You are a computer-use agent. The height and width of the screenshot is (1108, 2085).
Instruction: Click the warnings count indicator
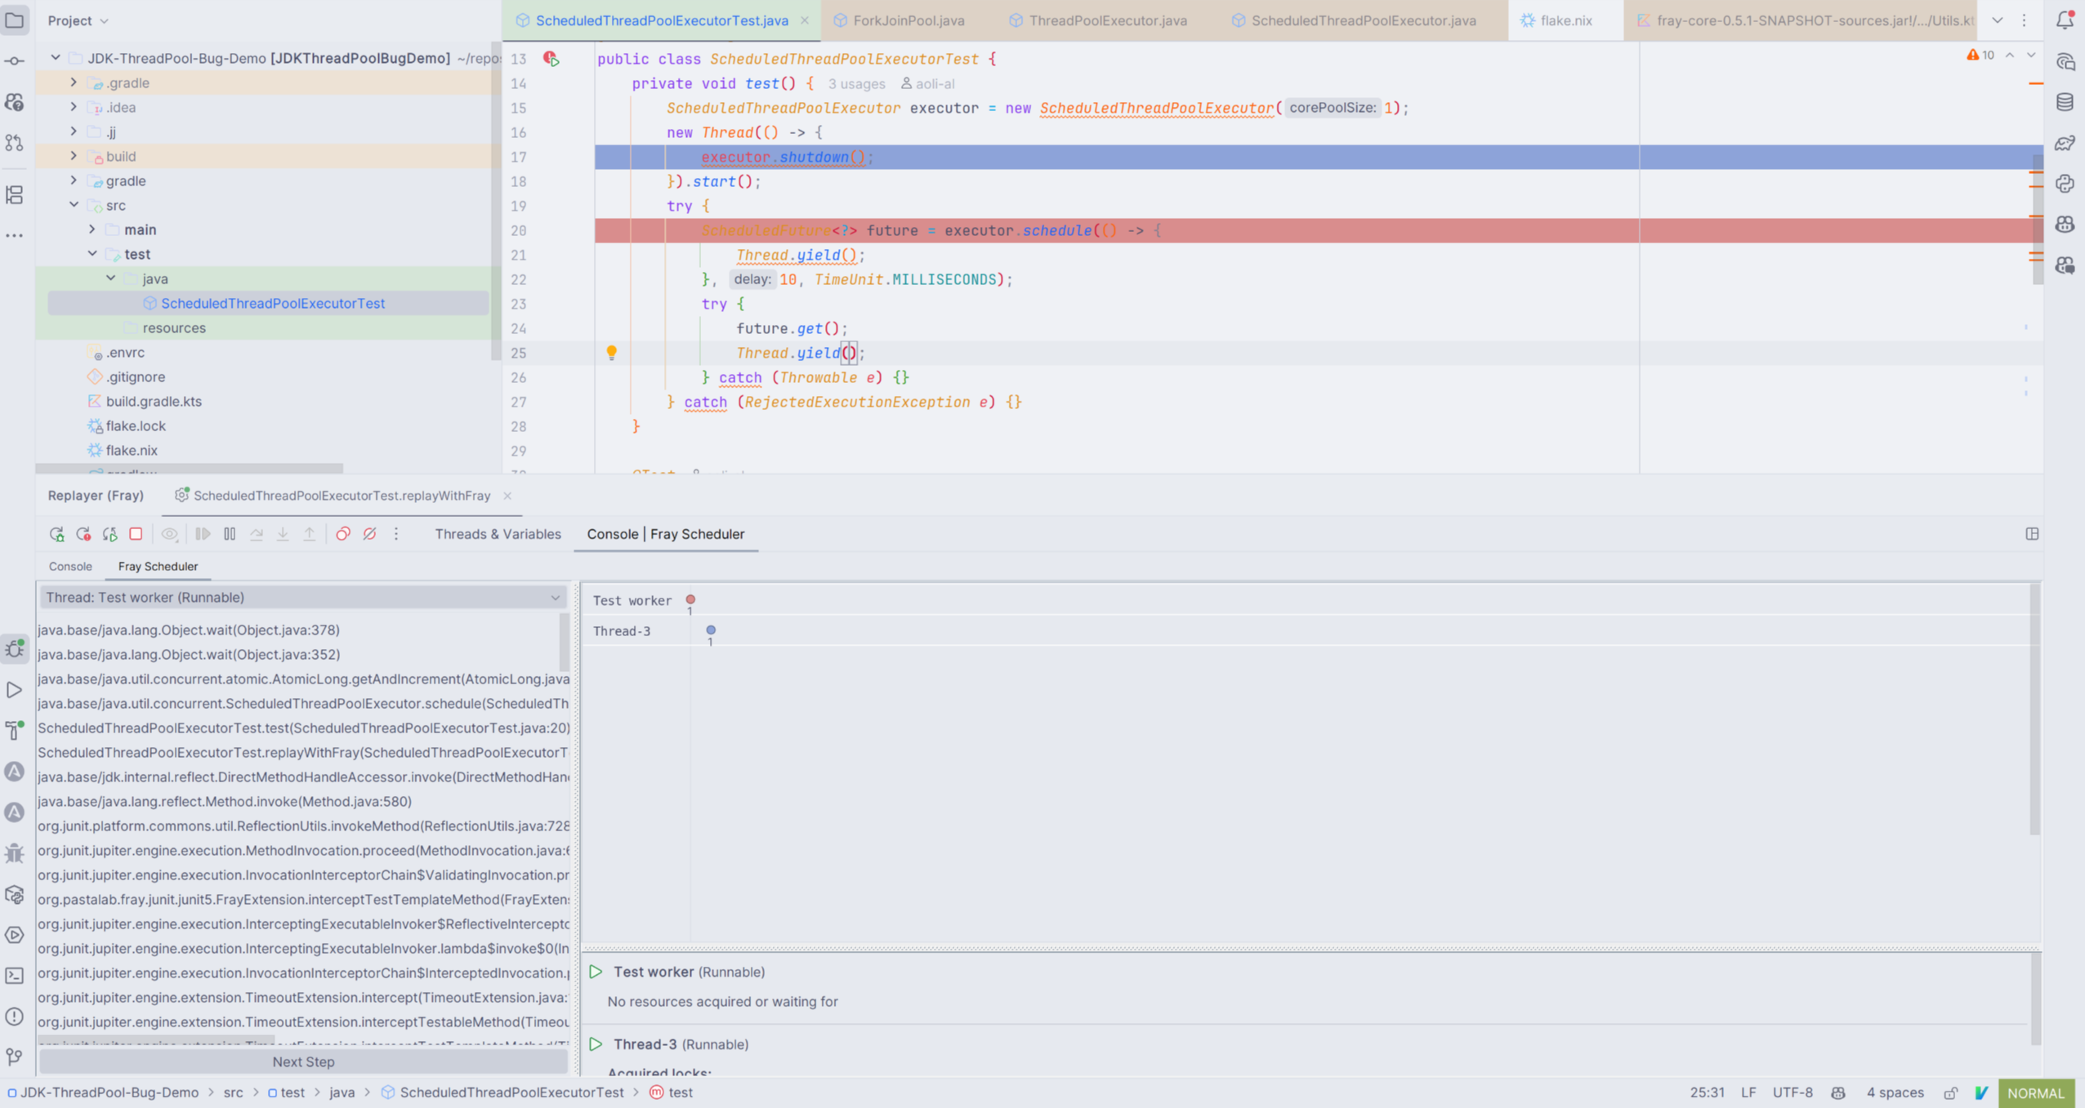click(x=1980, y=56)
